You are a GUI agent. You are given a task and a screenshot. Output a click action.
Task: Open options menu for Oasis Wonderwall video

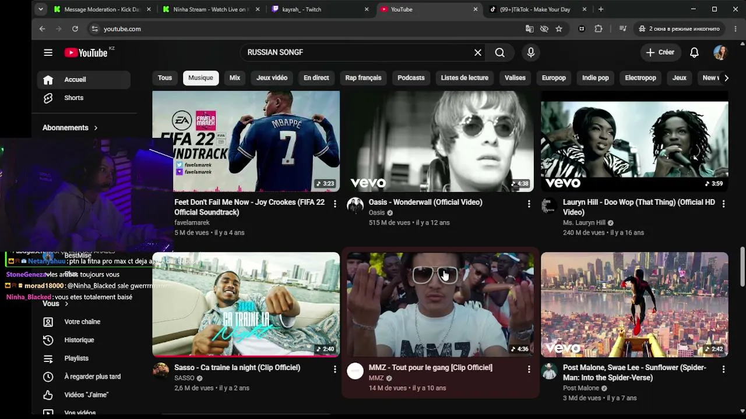tap(529, 204)
